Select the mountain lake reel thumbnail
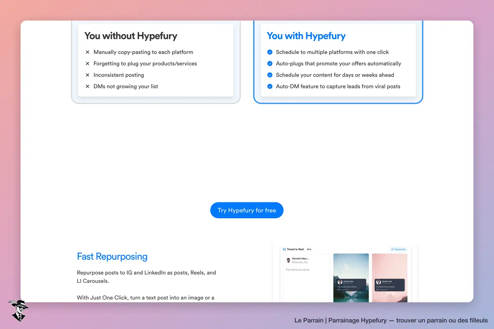The image size is (494, 329). click(x=351, y=278)
